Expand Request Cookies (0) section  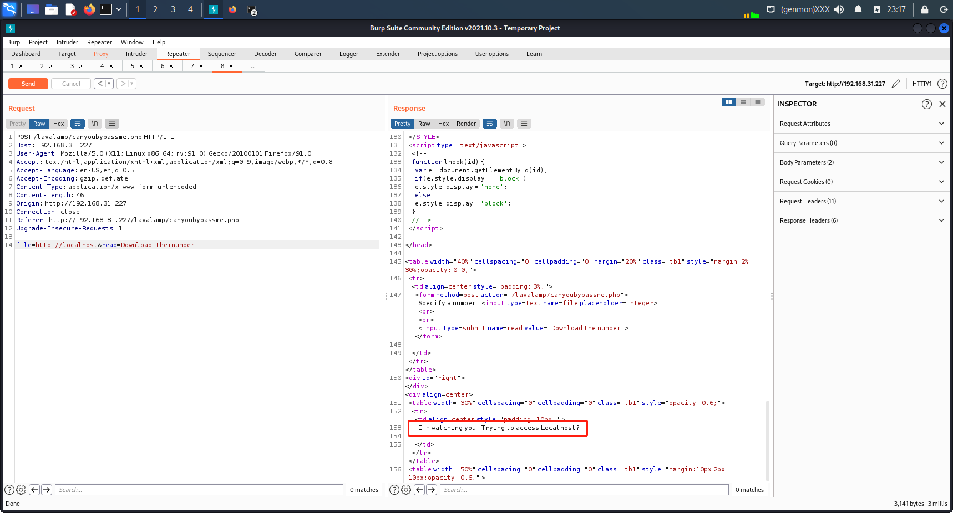point(862,182)
